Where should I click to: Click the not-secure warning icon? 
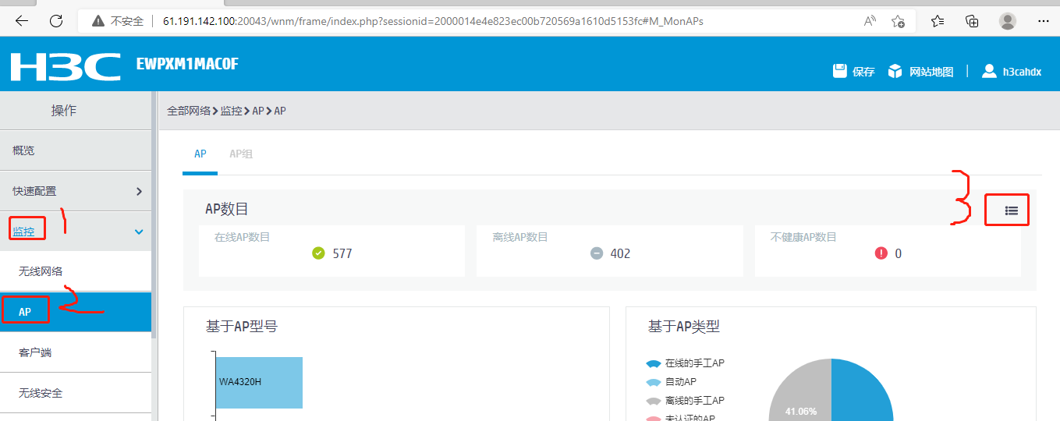(98, 21)
